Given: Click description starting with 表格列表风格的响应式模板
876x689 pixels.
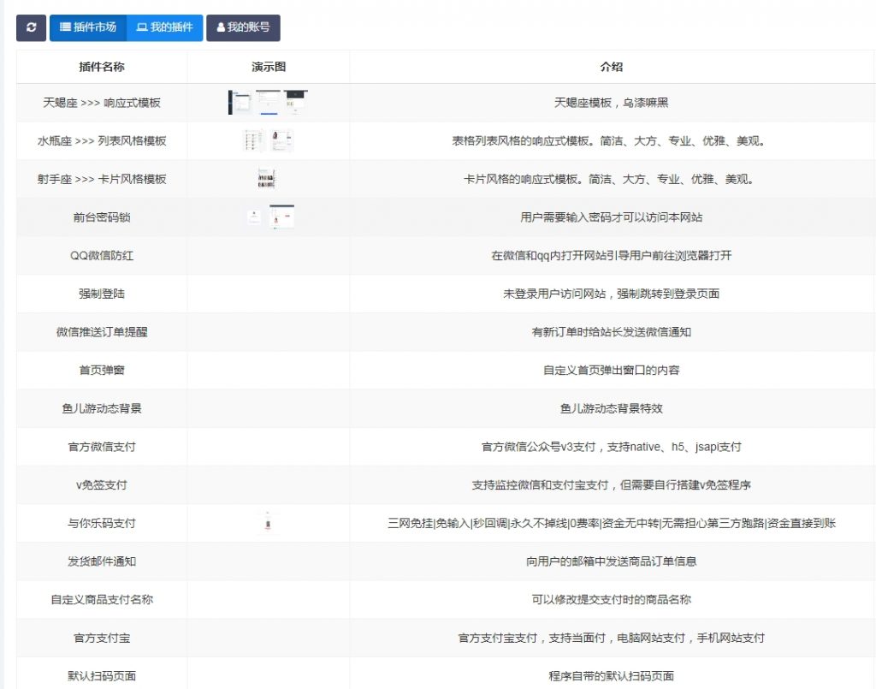Looking at the screenshot, I should point(608,141).
